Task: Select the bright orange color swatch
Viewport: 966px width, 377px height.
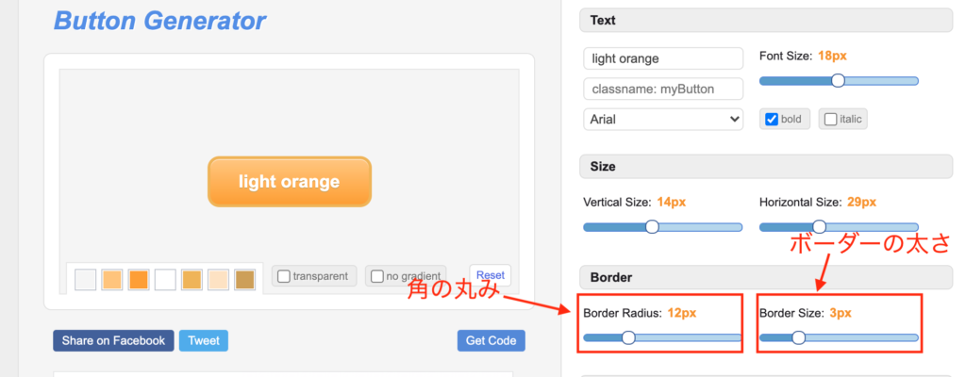Action: click(x=139, y=279)
